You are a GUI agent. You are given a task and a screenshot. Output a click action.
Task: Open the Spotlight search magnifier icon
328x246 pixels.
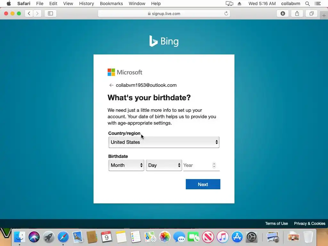pyautogui.click(x=307, y=4)
